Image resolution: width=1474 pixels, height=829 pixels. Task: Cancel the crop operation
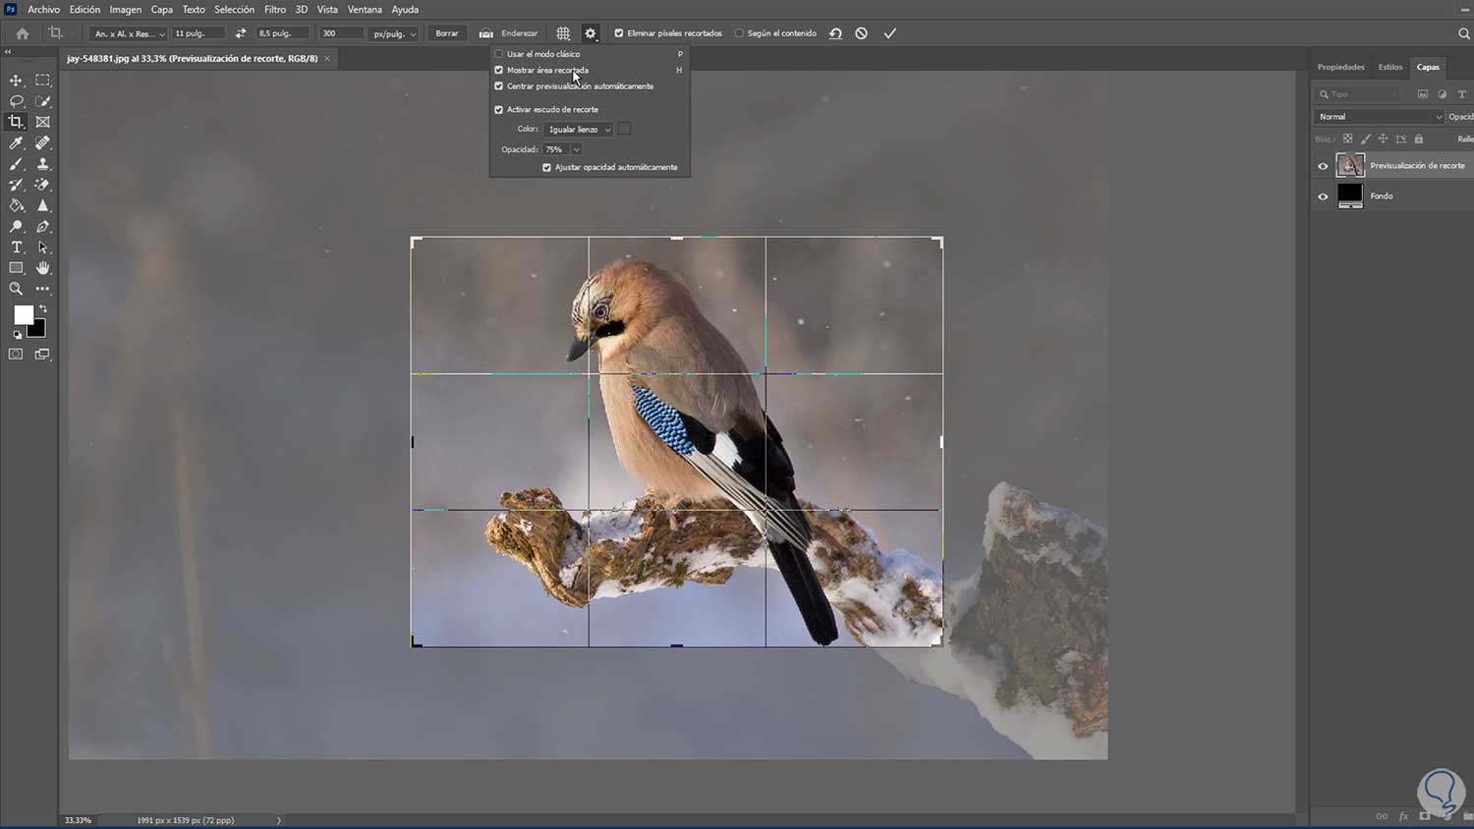pos(862,33)
